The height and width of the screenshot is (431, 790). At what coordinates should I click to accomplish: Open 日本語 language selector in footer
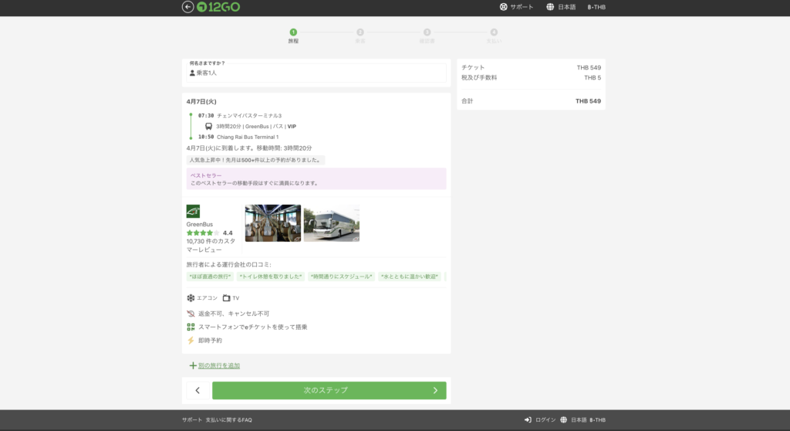coord(579,420)
